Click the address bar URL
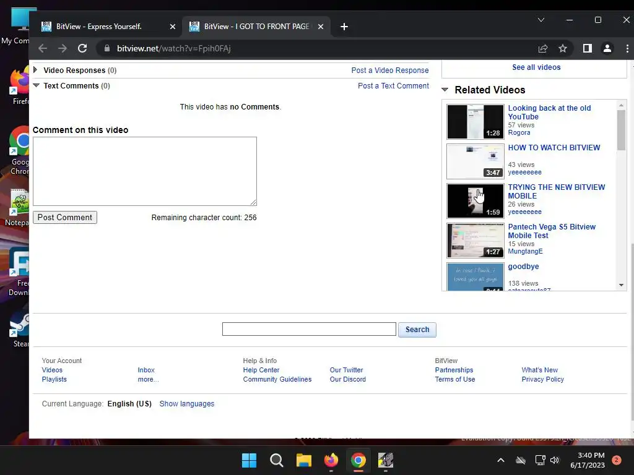Image resolution: width=634 pixels, height=475 pixels. point(174,48)
